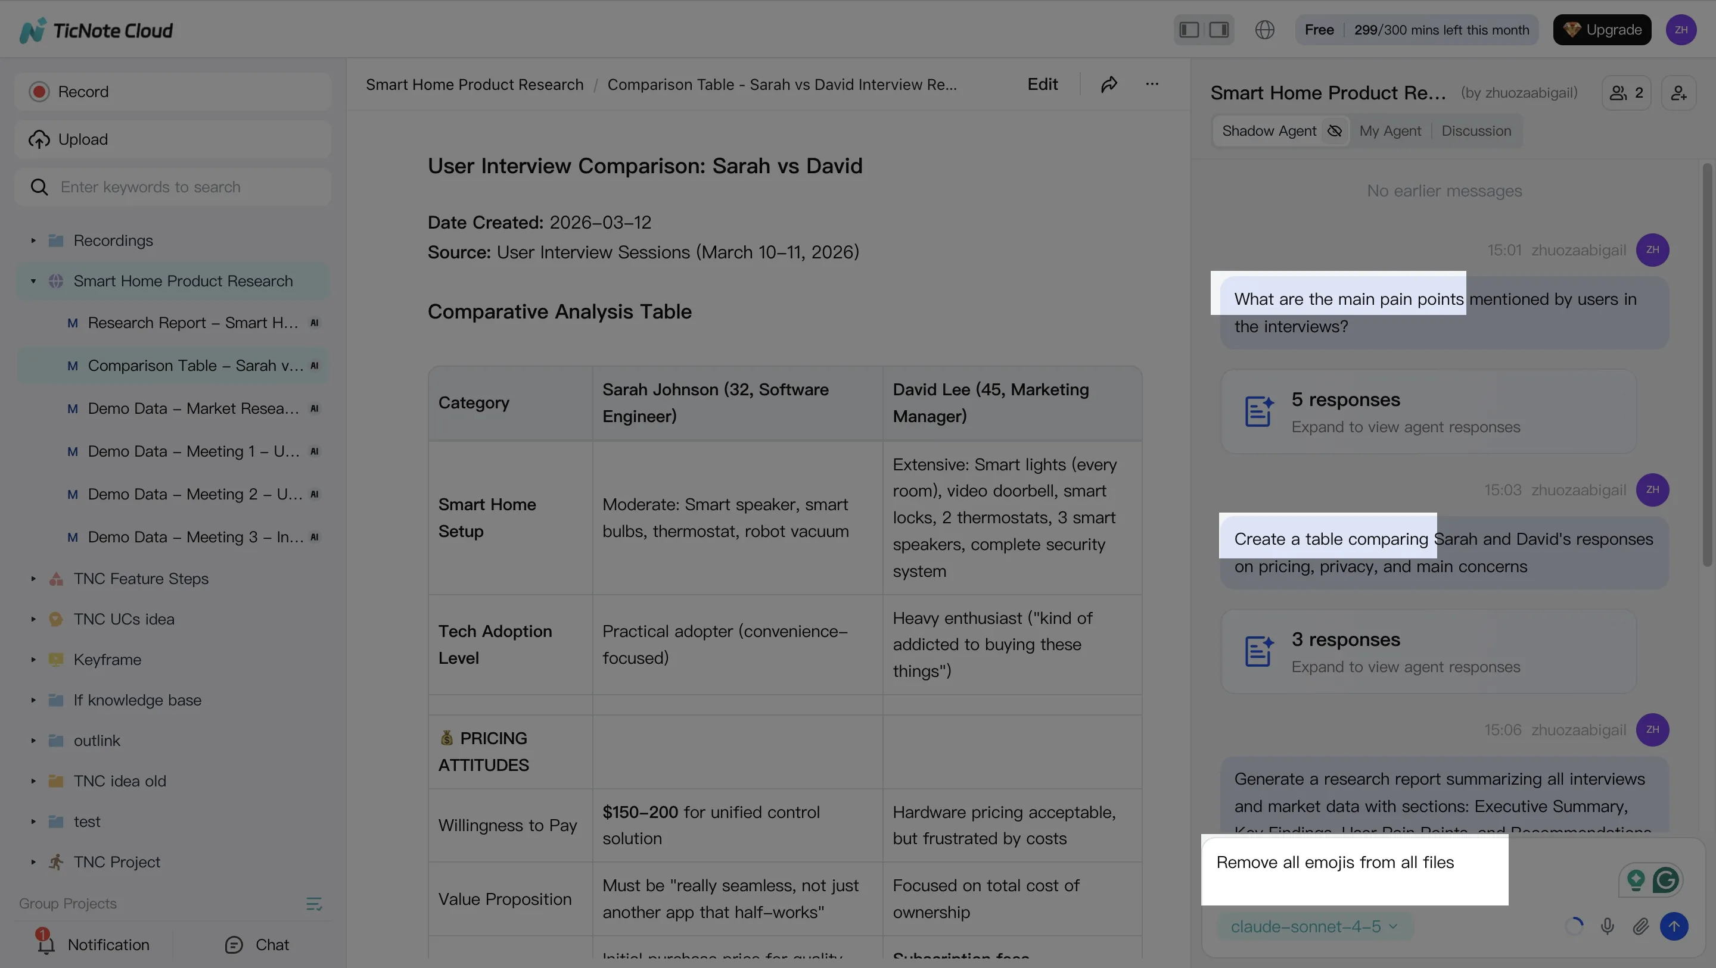Hide the Shadow Agent using the eye icon
Image resolution: width=1716 pixels, height=968 pixels.
pos(1334,130)
